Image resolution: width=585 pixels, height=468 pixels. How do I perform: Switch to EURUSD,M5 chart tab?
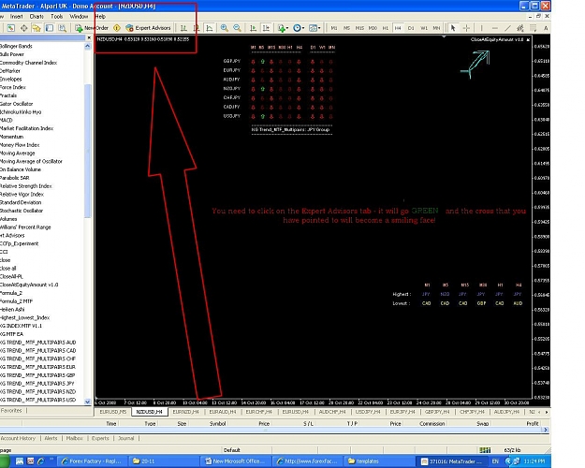click(113, 411)
